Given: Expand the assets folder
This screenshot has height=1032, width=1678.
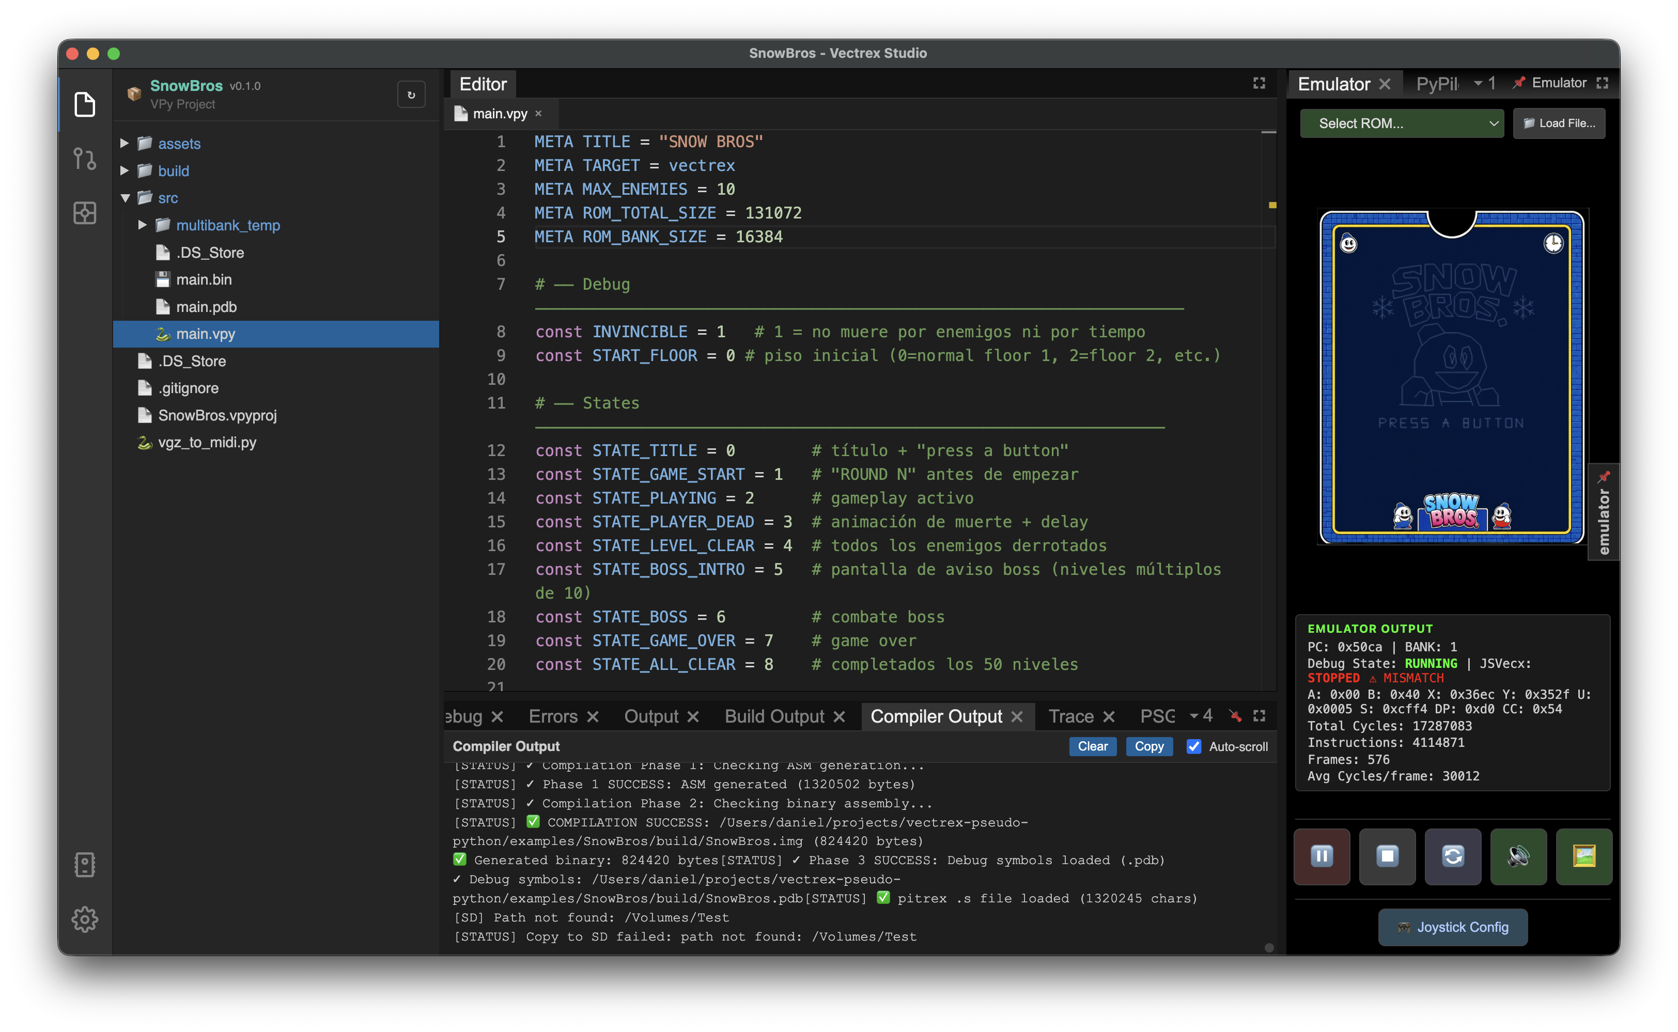Looking at the screenshot, I should (x=124, y=144).
